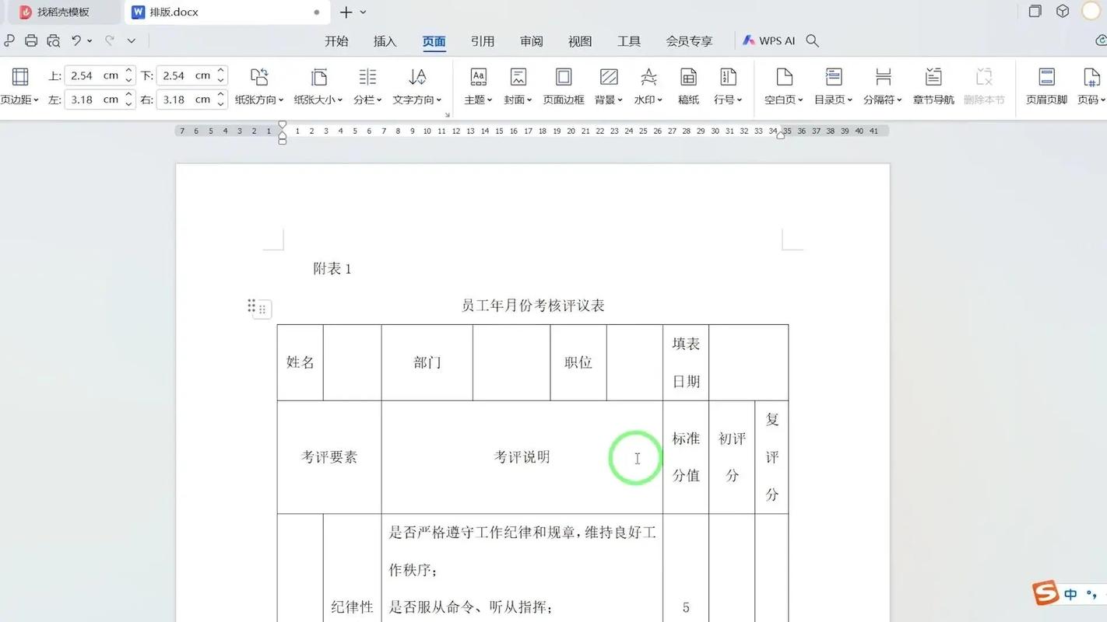The image size is (1107, 622).
Task: Decrease the bottom margin with stepper arrow
Action: pos(221,80)
